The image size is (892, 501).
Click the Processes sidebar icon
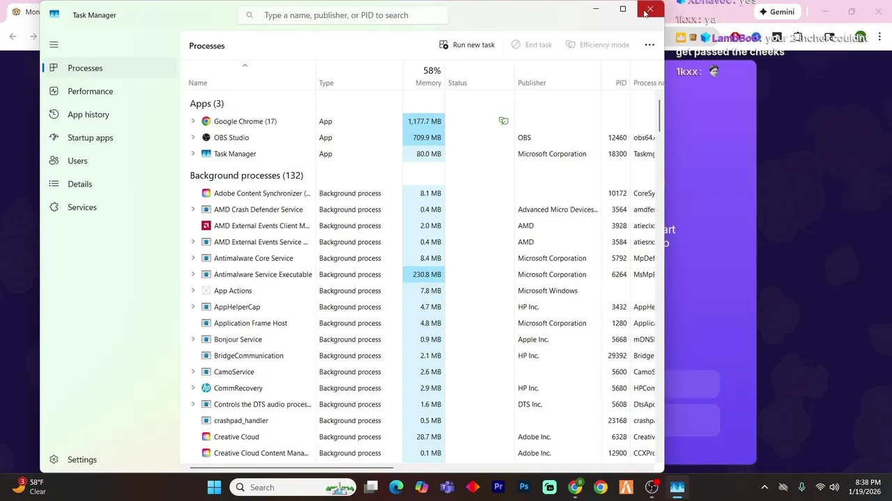pyautogui.click(x=54, y=67)
